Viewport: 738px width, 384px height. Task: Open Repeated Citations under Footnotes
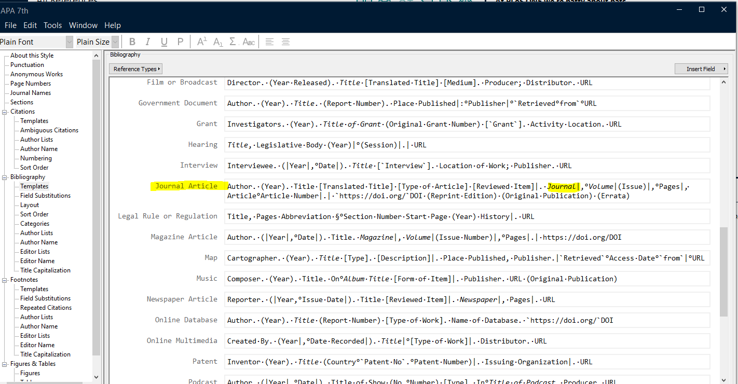(46, 308)
